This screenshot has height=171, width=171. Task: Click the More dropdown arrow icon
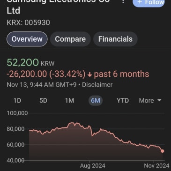pos(159,100)
